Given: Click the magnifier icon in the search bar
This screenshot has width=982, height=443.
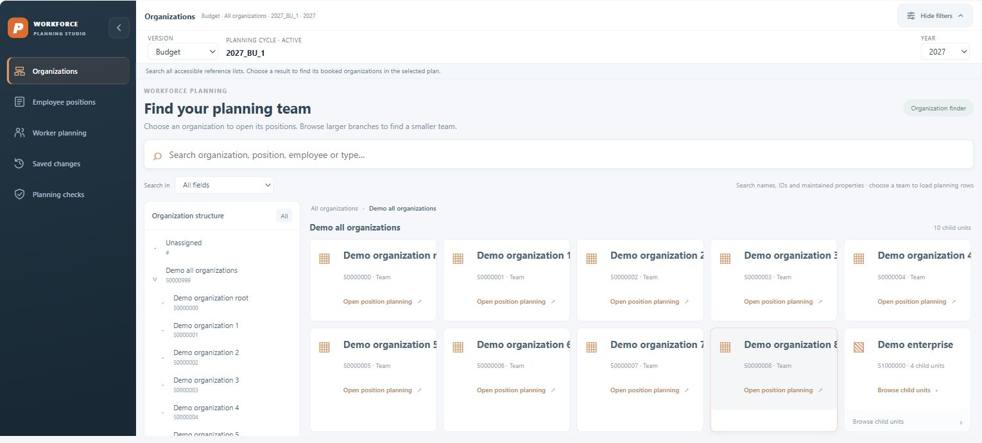Looking at the screenshot, I should (x=157, y=156).
